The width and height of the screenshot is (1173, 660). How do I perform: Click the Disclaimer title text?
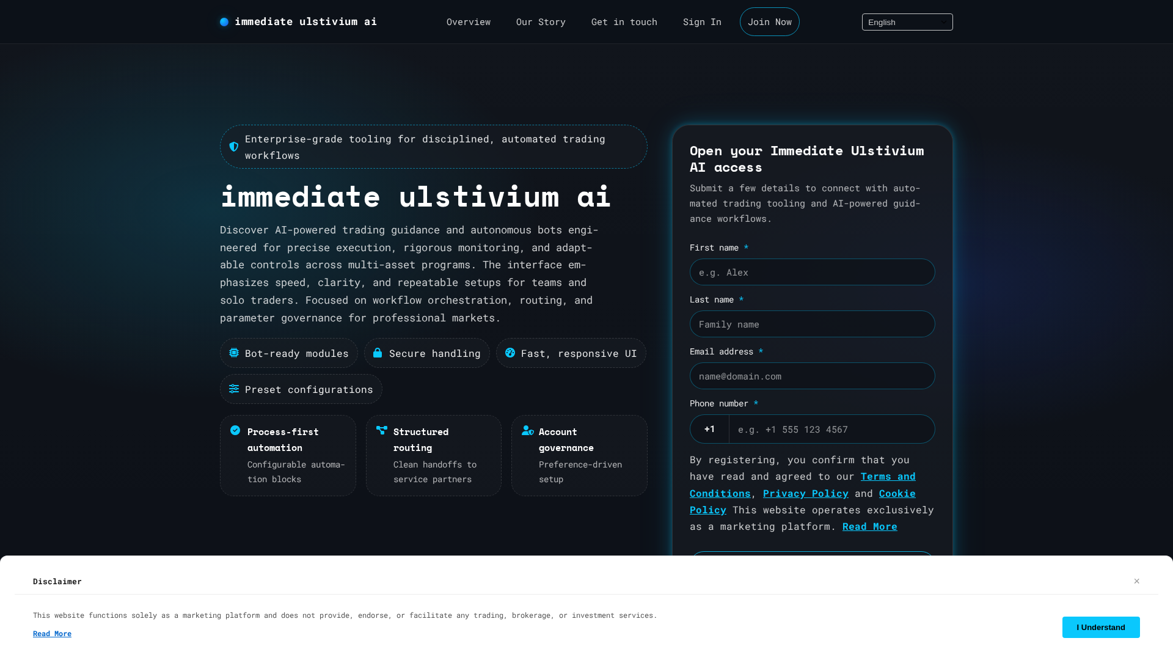[x=57, y=581]
